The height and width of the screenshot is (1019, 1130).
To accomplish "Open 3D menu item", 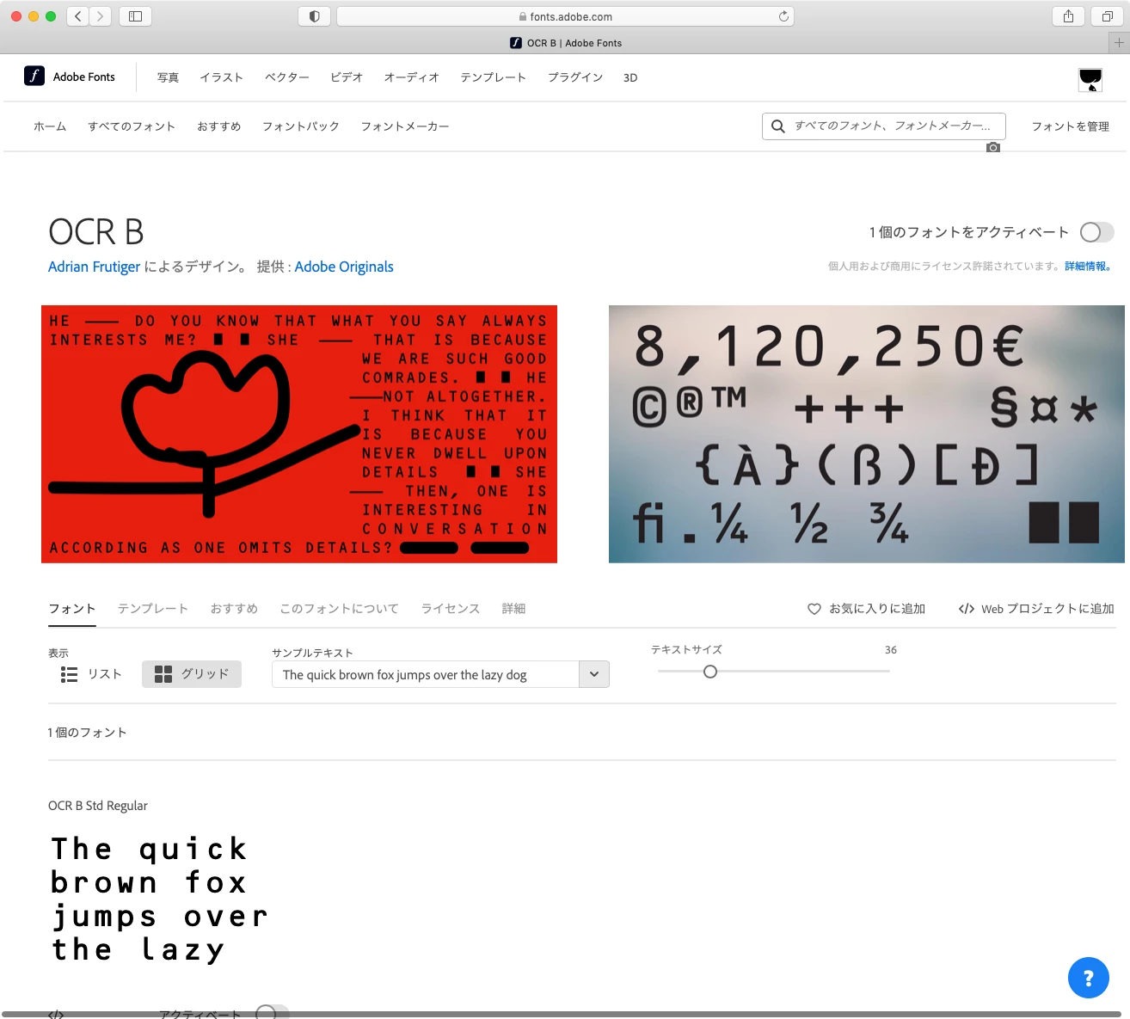I will coord(630,77).
